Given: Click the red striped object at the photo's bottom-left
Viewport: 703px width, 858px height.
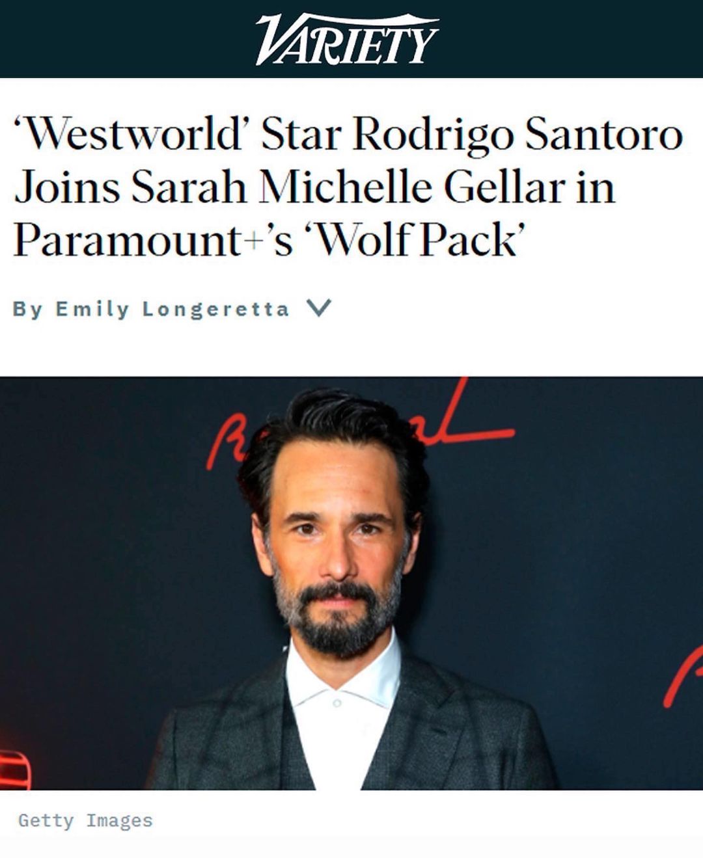Looking at the screenshot, I should tap(14, 770).
